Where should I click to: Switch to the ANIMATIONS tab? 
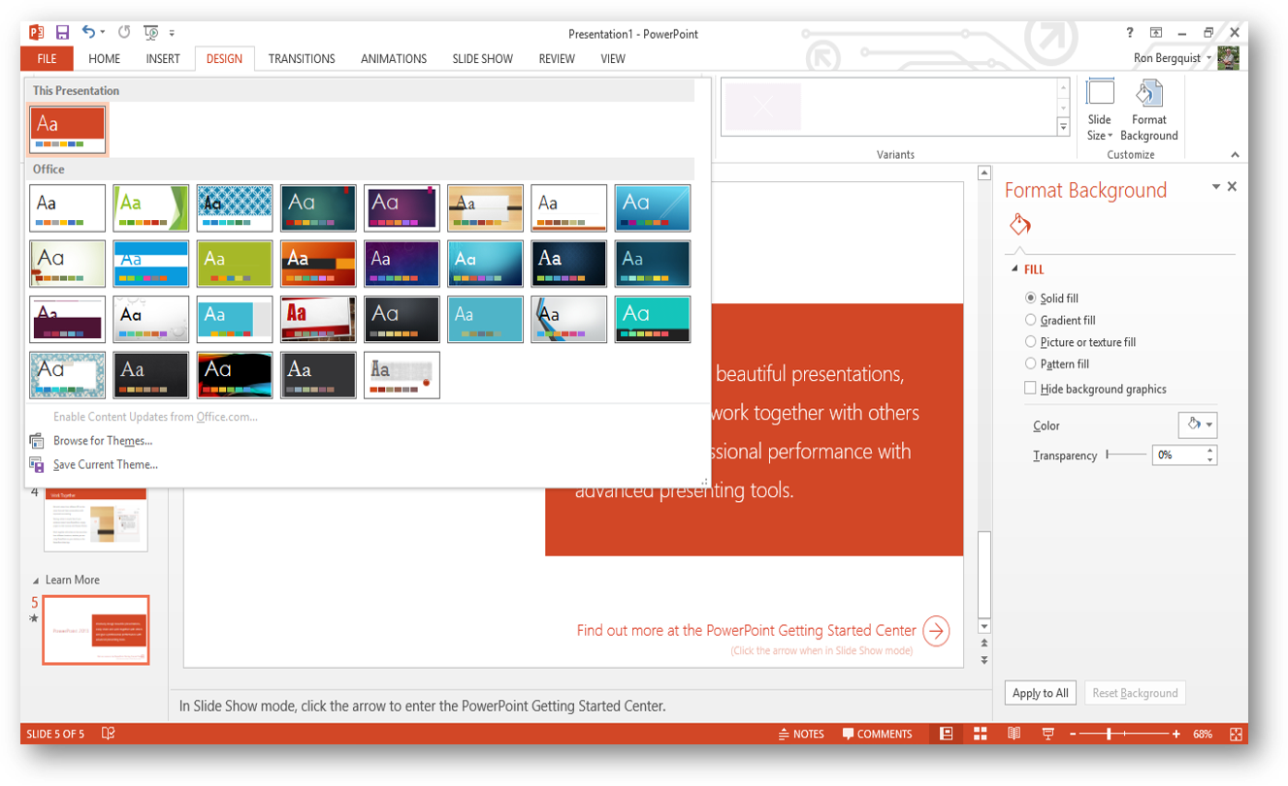point(394,59)
